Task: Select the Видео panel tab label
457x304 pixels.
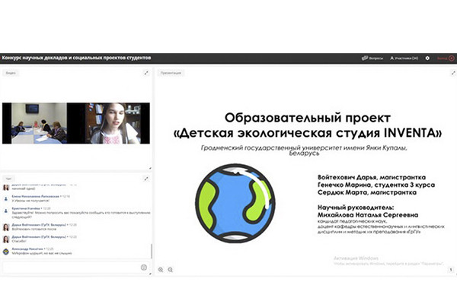Action: tap(11, 73)
